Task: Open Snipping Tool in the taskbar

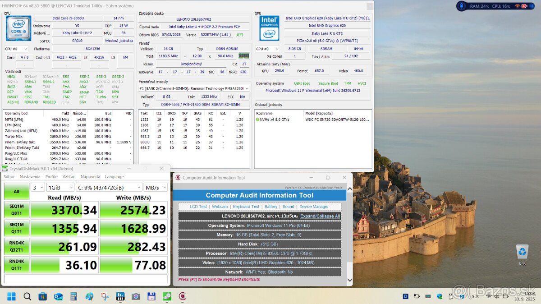Action: (x=105, y=296)
